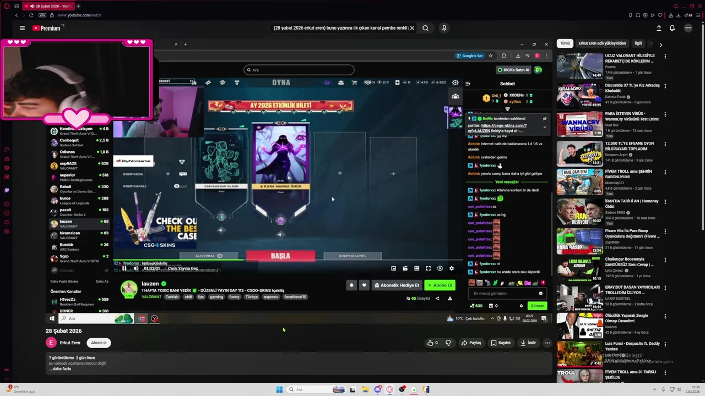Open the Opera icon on the taskbar

(390, 389)
